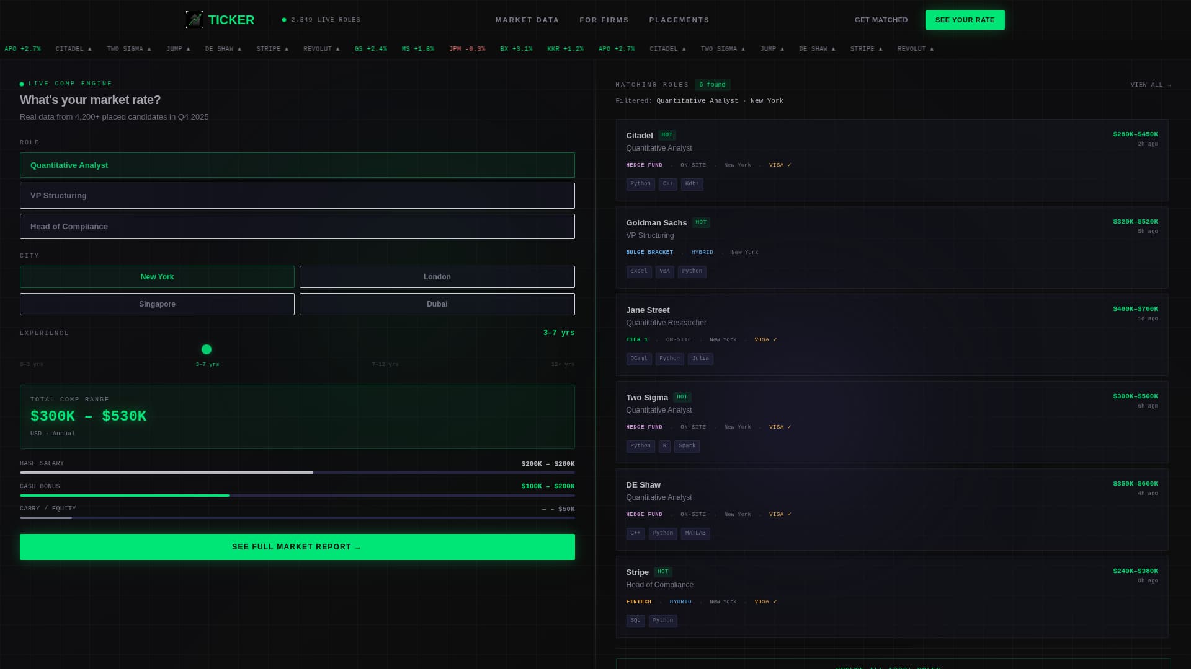The height and width of the screenshot is (669, 1191).
Task: Click the $350K–$600K salary on DE Shaw
Action: coord(1135,484)
